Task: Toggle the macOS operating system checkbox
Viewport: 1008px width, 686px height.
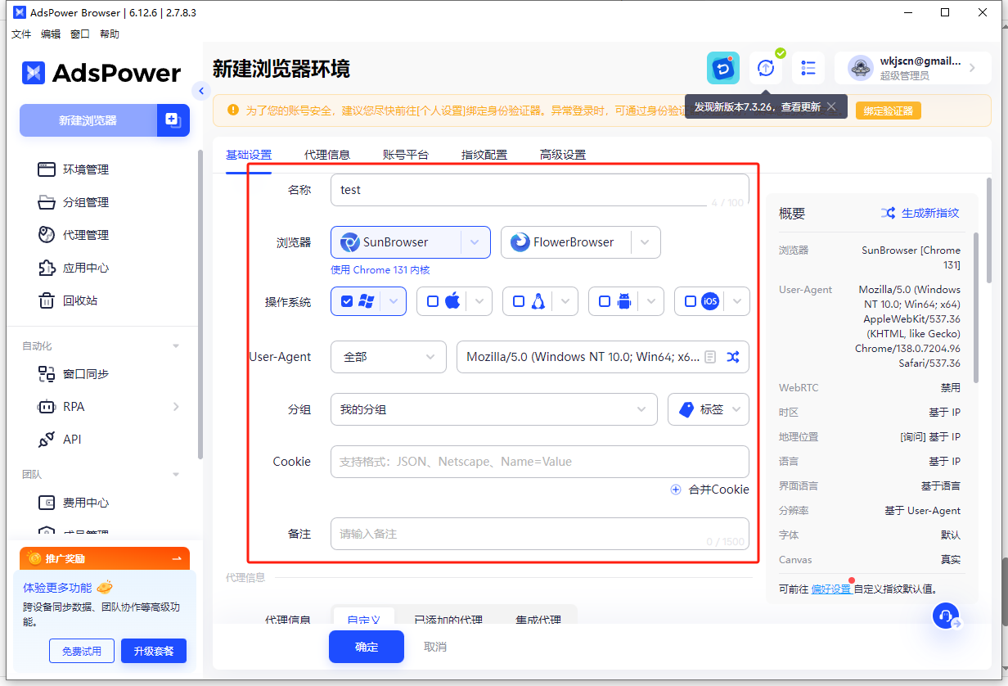Action: (x=433, y=301)
